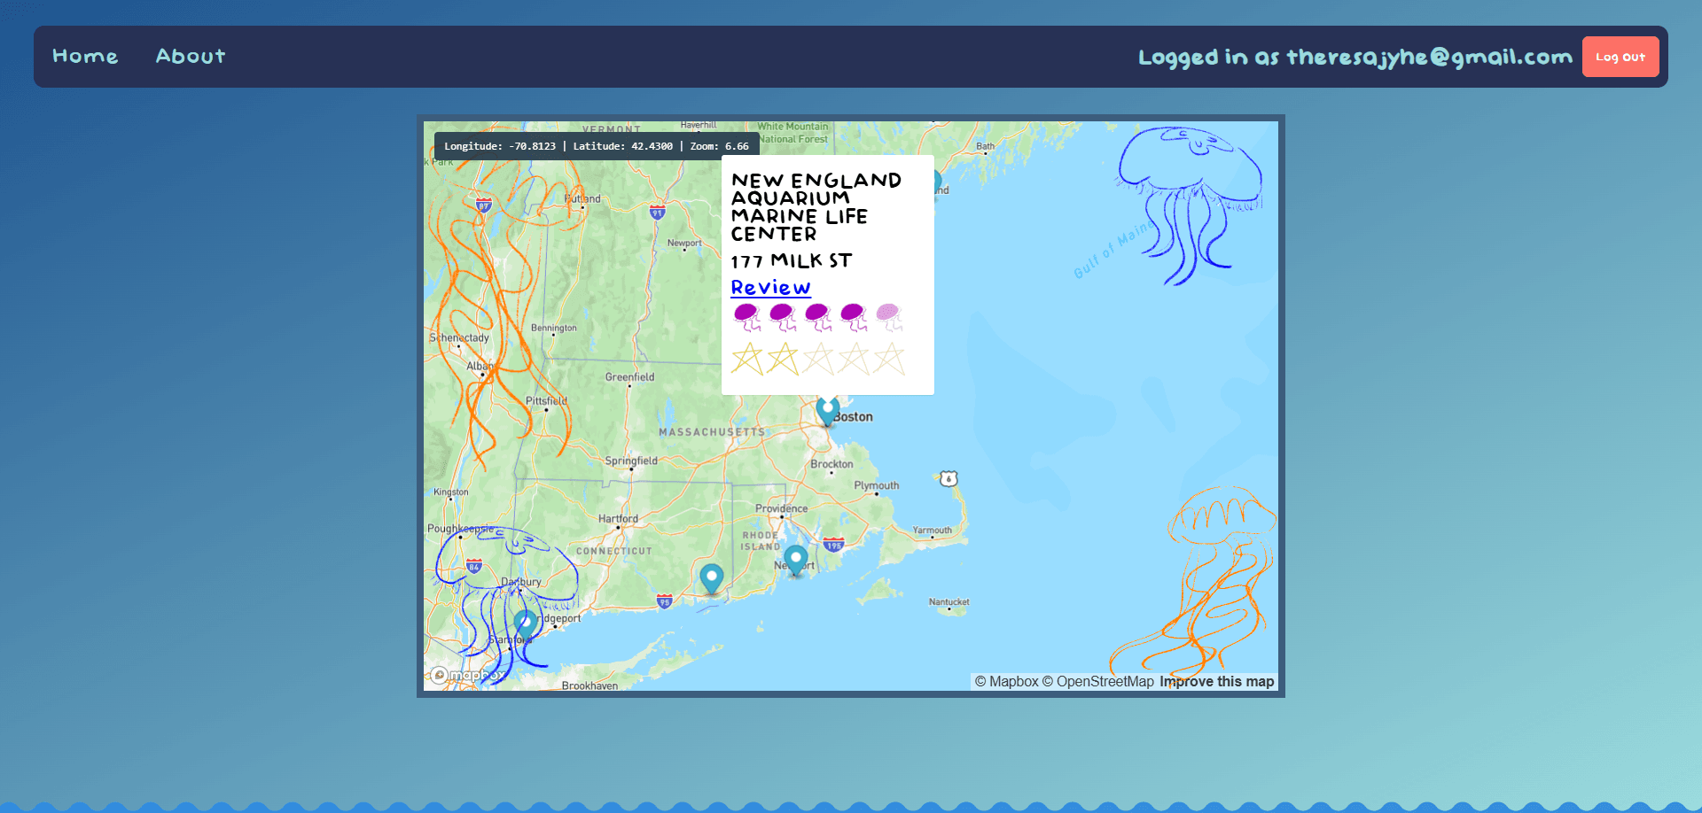The height and width of the screenshot is (813, 1702).
Task: Click the Improve this map link
Action: point(1216,681)
